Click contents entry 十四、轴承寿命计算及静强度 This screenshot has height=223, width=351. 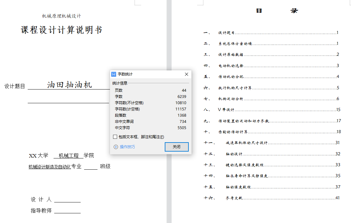[x=272, y=176]
